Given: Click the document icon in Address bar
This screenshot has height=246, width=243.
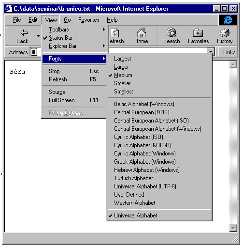Looking at the screenshot, I should (x=34, y=52).
